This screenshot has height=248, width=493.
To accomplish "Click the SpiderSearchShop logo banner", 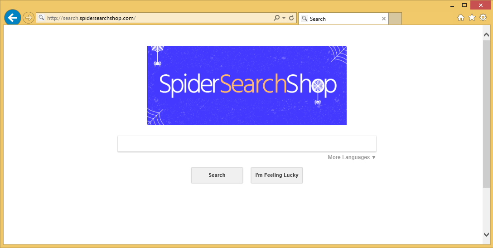I will click(247, 85).
